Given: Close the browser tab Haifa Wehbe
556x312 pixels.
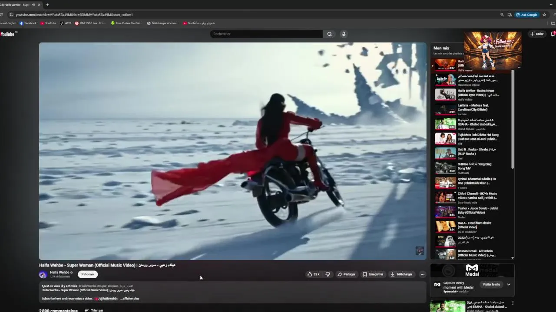Looking at the screenshot, I should tap(39, 5).
